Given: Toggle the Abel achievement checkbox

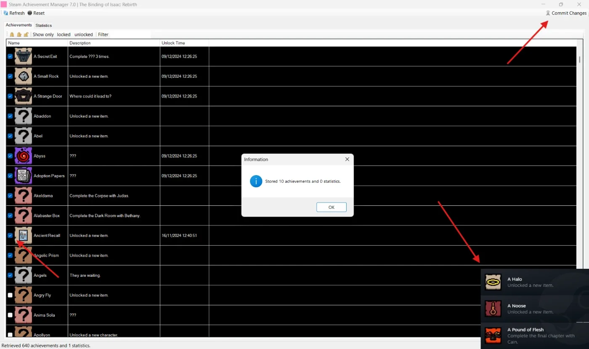Looking at the screenshot, I should pyautogui.click(x=10, y=136).
